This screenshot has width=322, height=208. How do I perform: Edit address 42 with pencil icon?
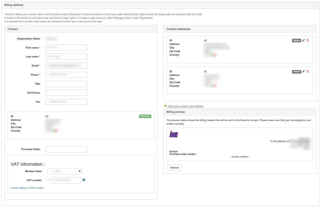304,40
